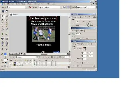Select the eyedropper tool
The image size is (130, 98).
coord(6,29)
